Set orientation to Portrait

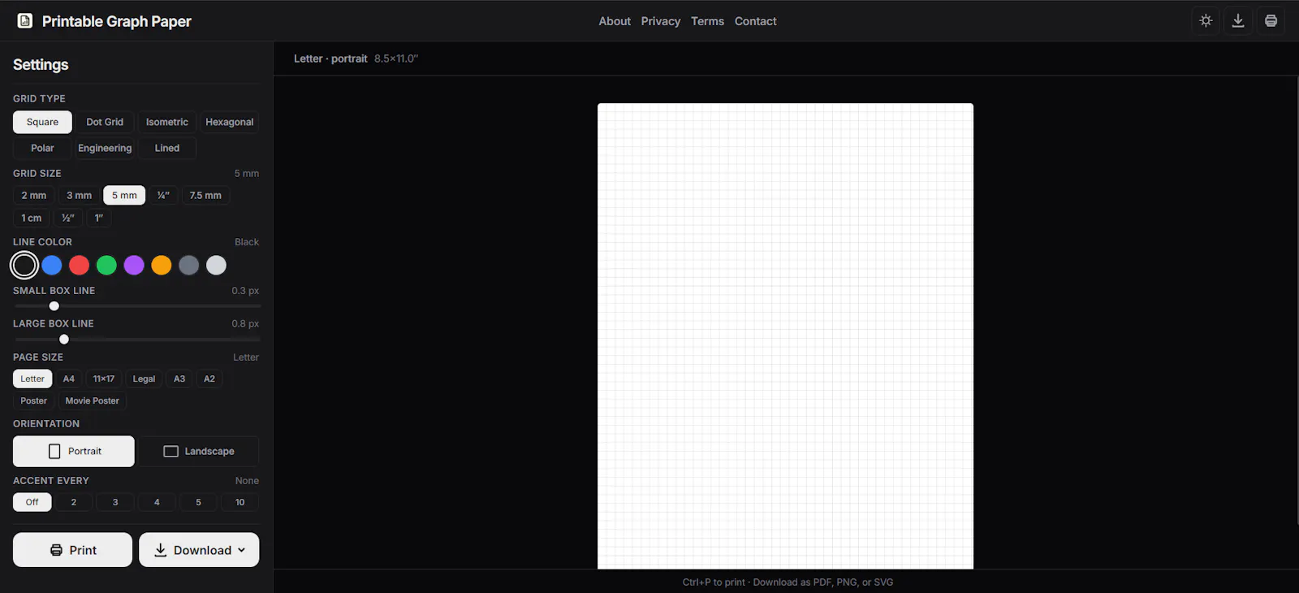point(74,451)
